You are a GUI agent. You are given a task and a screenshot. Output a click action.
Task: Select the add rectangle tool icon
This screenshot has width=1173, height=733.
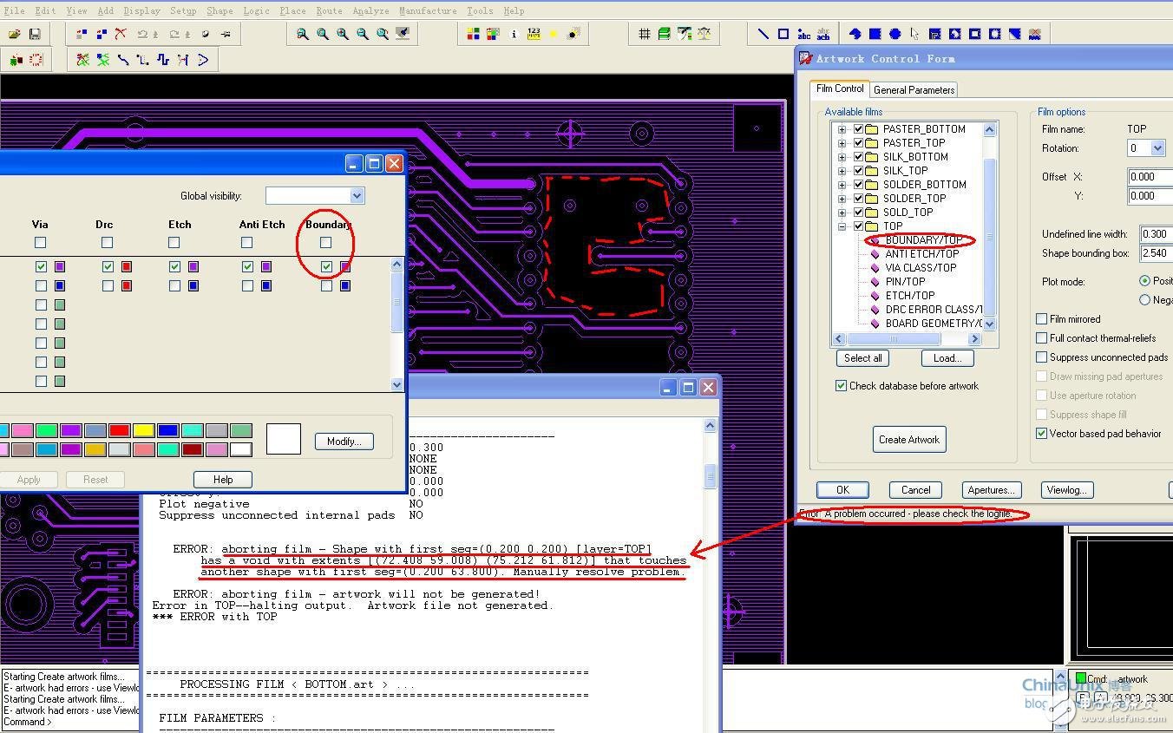point(783,34)
